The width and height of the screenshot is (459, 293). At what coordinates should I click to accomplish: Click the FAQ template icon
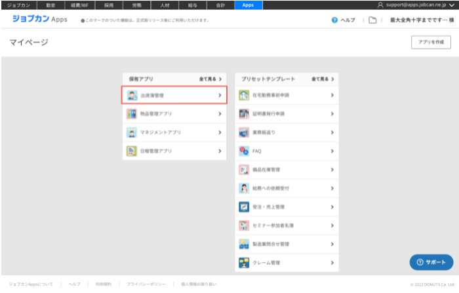pyautogui.click(x=244, y=151)
